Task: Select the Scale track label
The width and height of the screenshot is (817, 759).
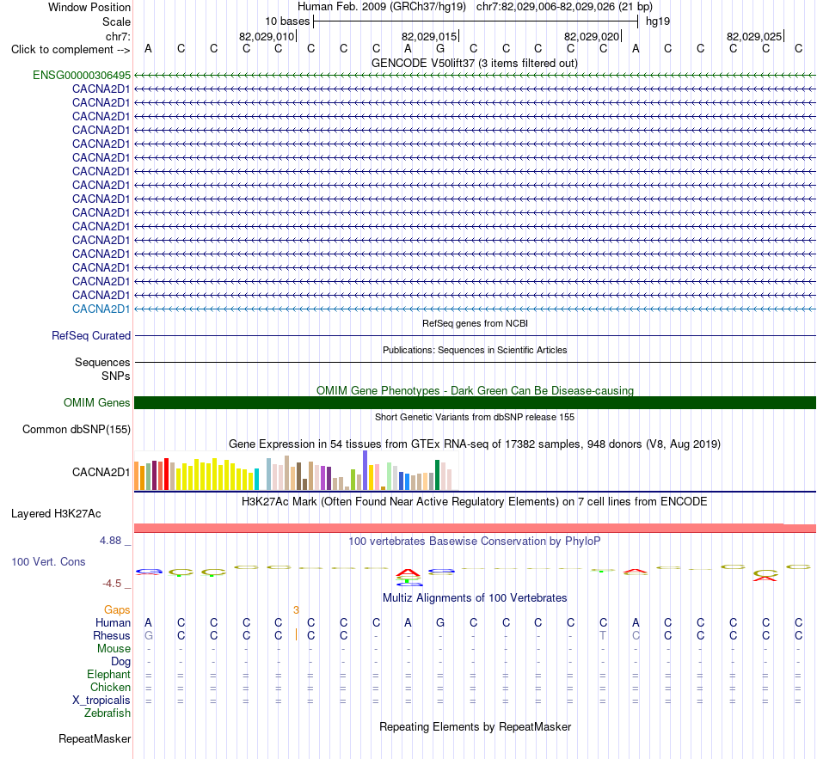Action: (116, 21)
